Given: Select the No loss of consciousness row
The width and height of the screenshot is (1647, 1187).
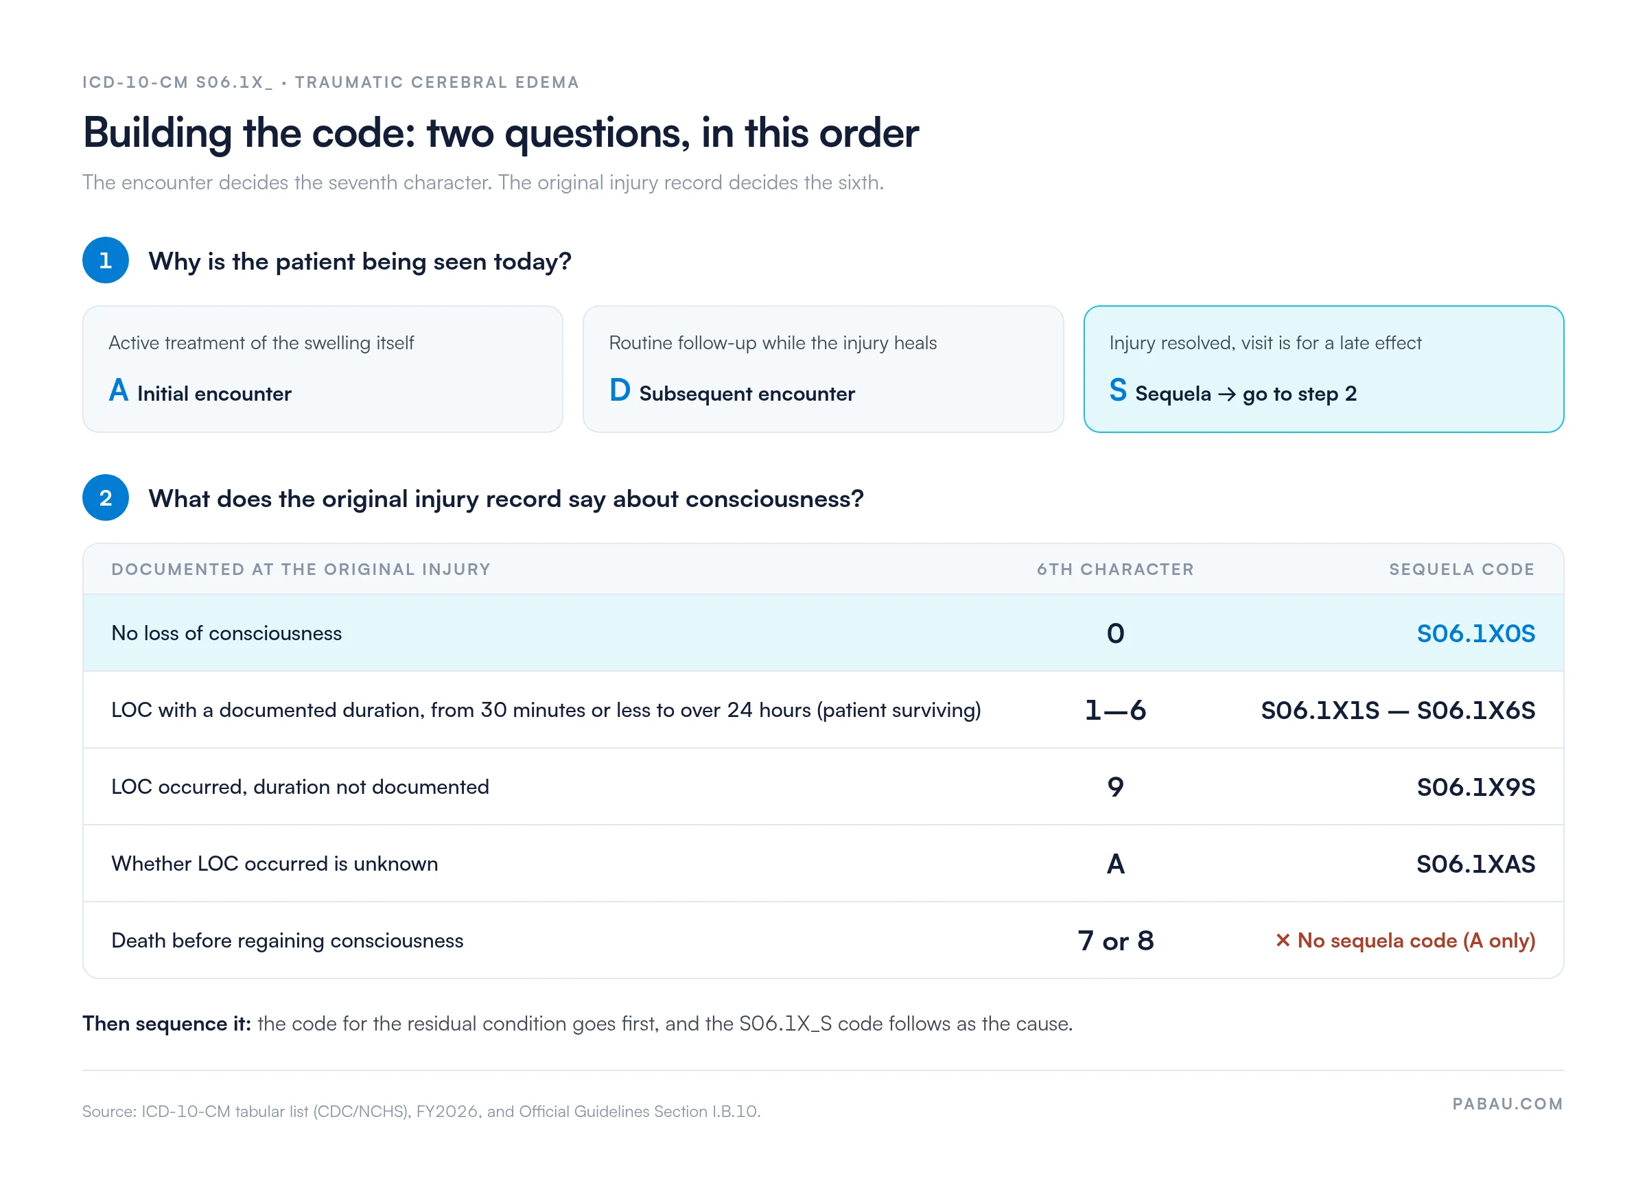Looking at the screenshot, I should pos(823,633).
